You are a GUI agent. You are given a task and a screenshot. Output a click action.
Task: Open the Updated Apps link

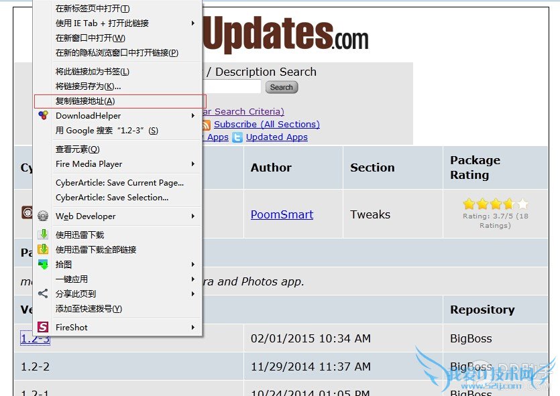pos(277,137)
